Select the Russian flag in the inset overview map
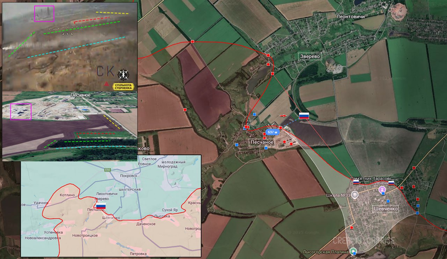447x259 pixels. pos(101,206)
